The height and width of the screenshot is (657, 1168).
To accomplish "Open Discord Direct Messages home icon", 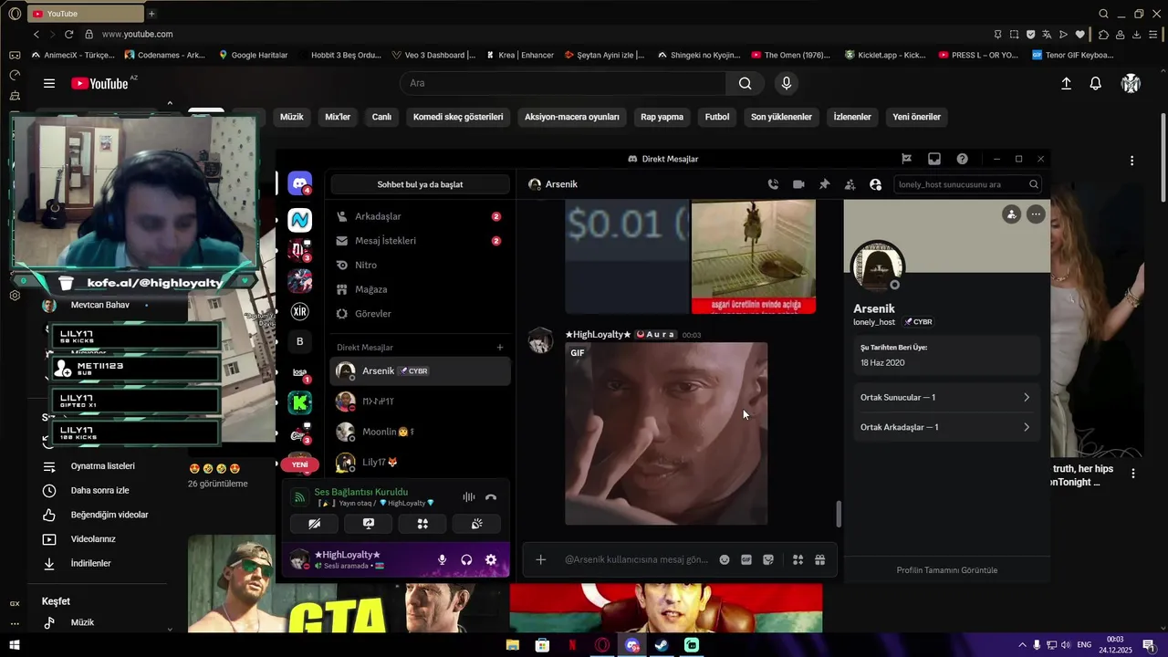I will point(299,183).
